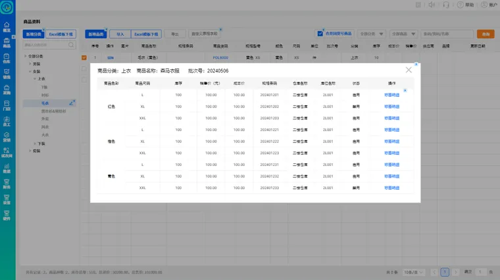Click the orange 查询 search button

pyautogui.click(x=486, y=34)
